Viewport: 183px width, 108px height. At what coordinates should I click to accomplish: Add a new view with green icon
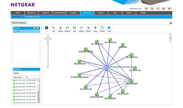coord(34,28)
